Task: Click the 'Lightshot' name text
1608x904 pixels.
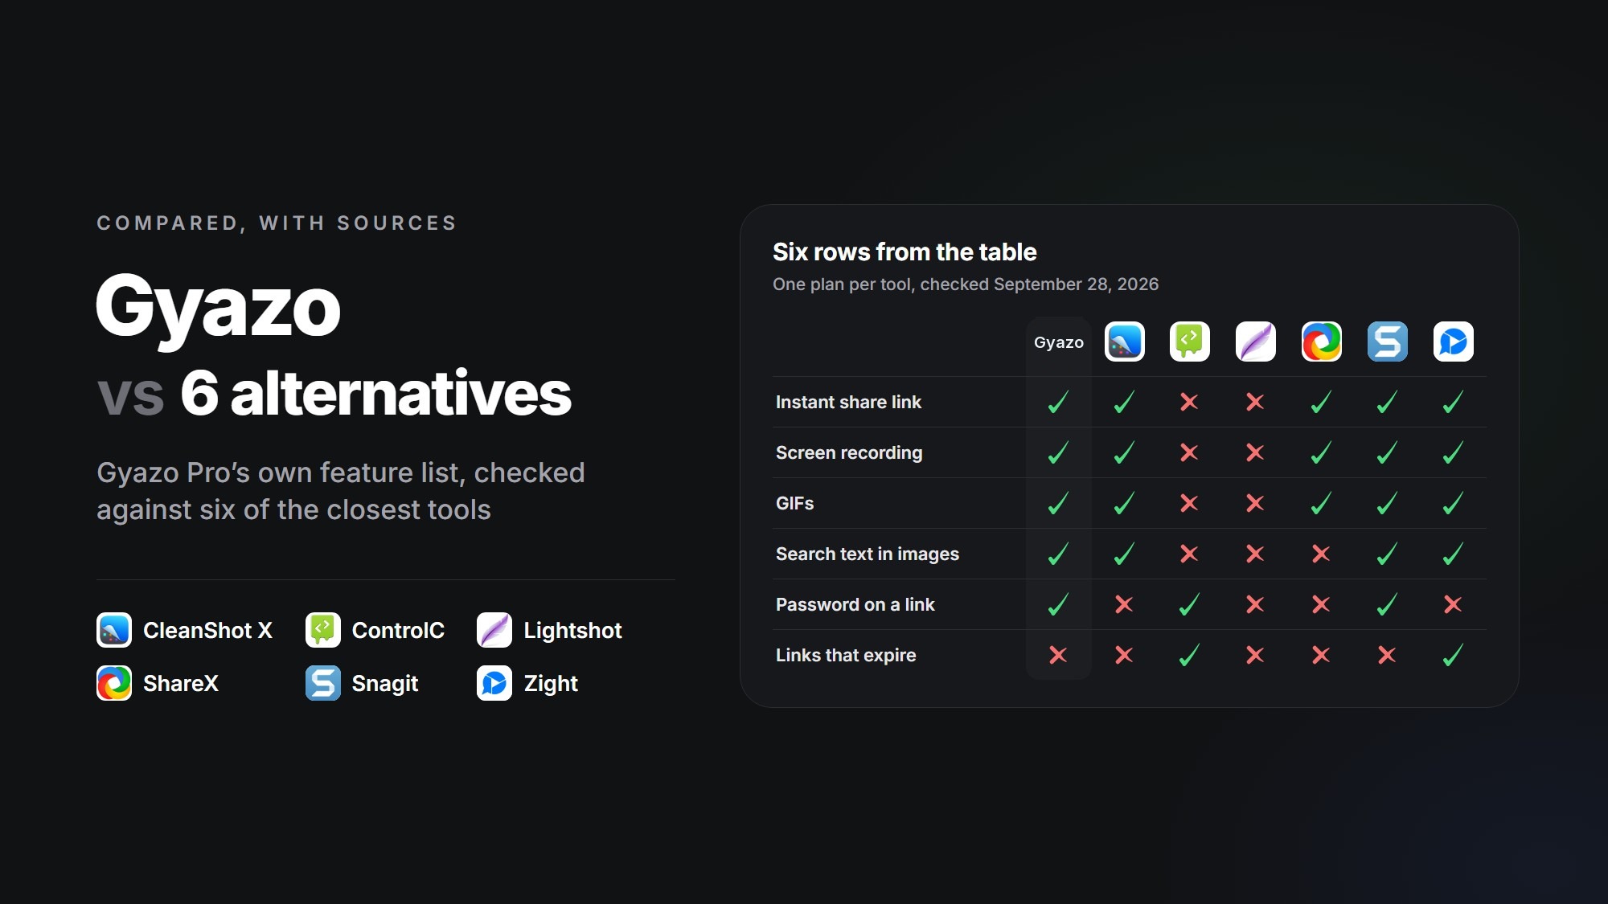Action: (x=572, y=631)
